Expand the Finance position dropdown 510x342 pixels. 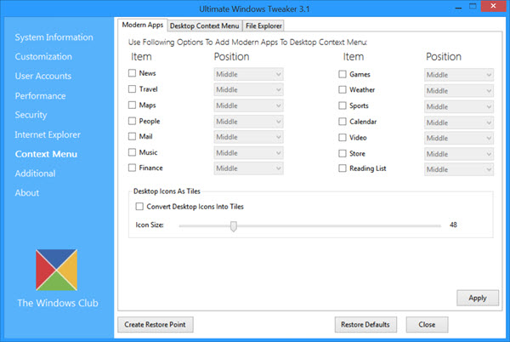pyautogui.click(x=248, y=168)
